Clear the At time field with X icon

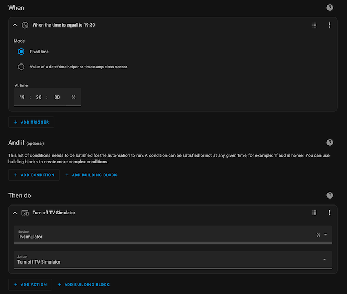(73, 97)
